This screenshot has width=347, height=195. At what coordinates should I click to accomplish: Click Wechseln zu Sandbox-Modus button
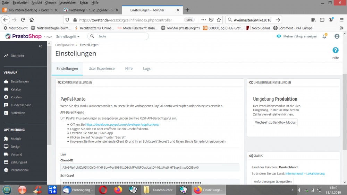click(x=275, y=122)
